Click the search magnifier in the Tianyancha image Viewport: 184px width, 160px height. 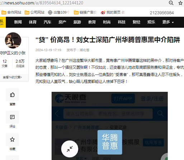coord(160,113)
